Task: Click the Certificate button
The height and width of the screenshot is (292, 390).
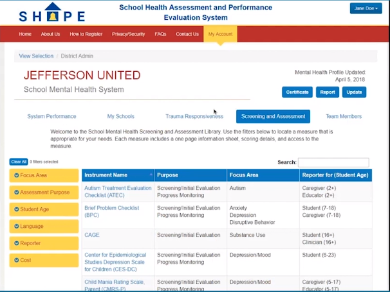Action: click(297, 92)
